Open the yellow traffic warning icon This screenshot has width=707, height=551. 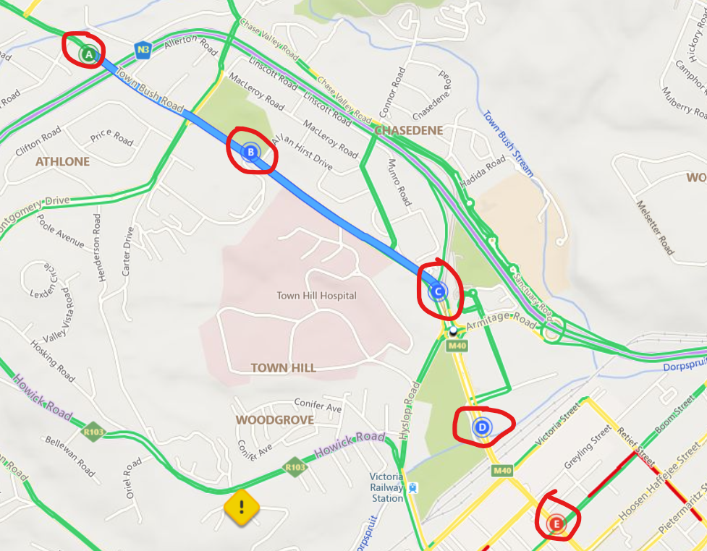242,508
